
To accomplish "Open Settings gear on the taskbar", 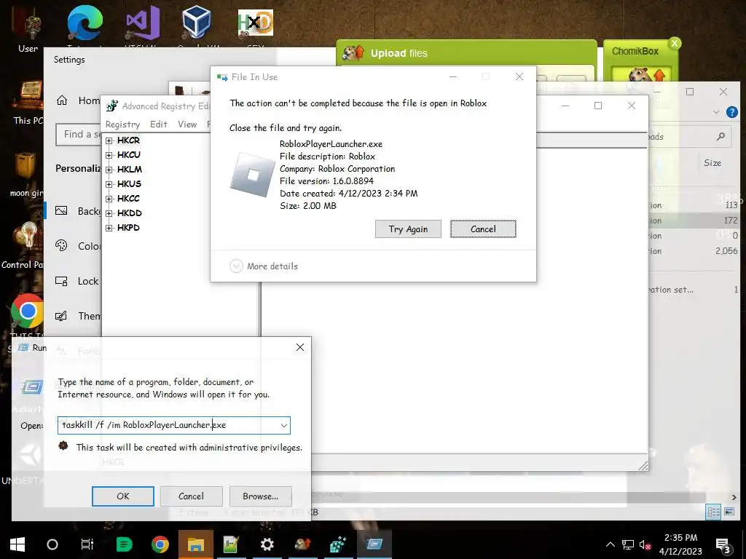I will pos(267,544).
